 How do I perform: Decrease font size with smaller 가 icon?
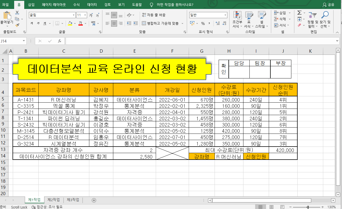click(97, 15)
